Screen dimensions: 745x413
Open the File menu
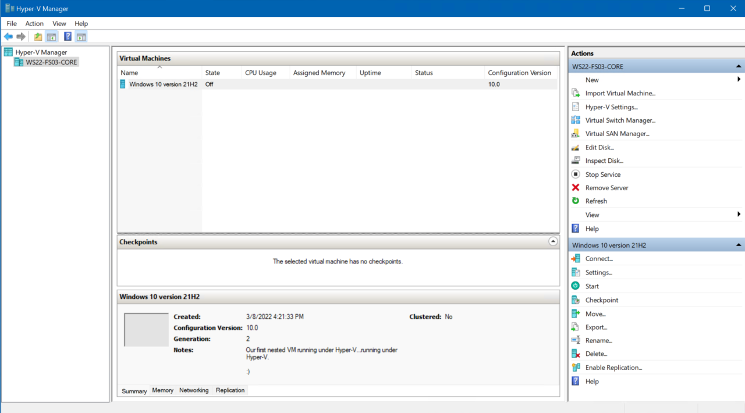point(12,23)
